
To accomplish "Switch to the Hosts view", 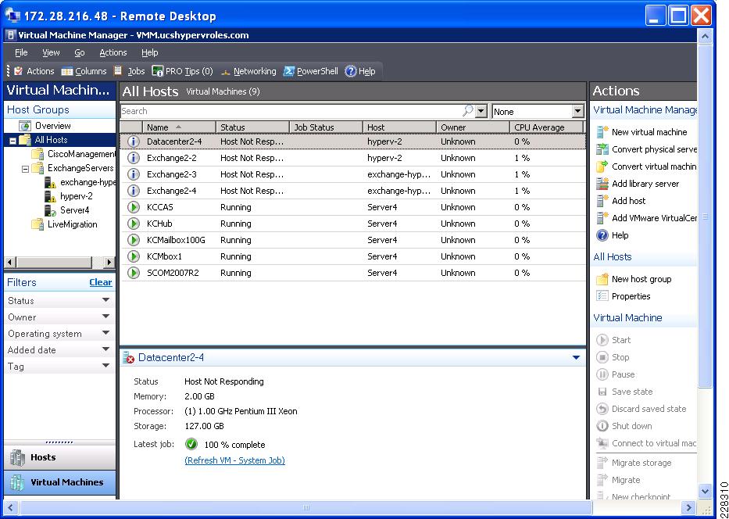I will [x=59, y=457].
